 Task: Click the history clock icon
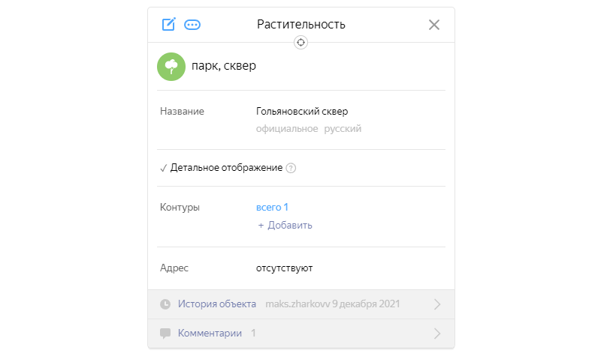[x=165, y=304]
